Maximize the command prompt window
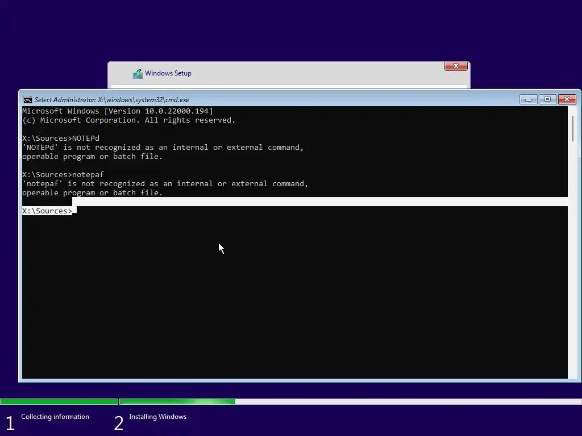 pyautogui.click(x=547, y=99)
